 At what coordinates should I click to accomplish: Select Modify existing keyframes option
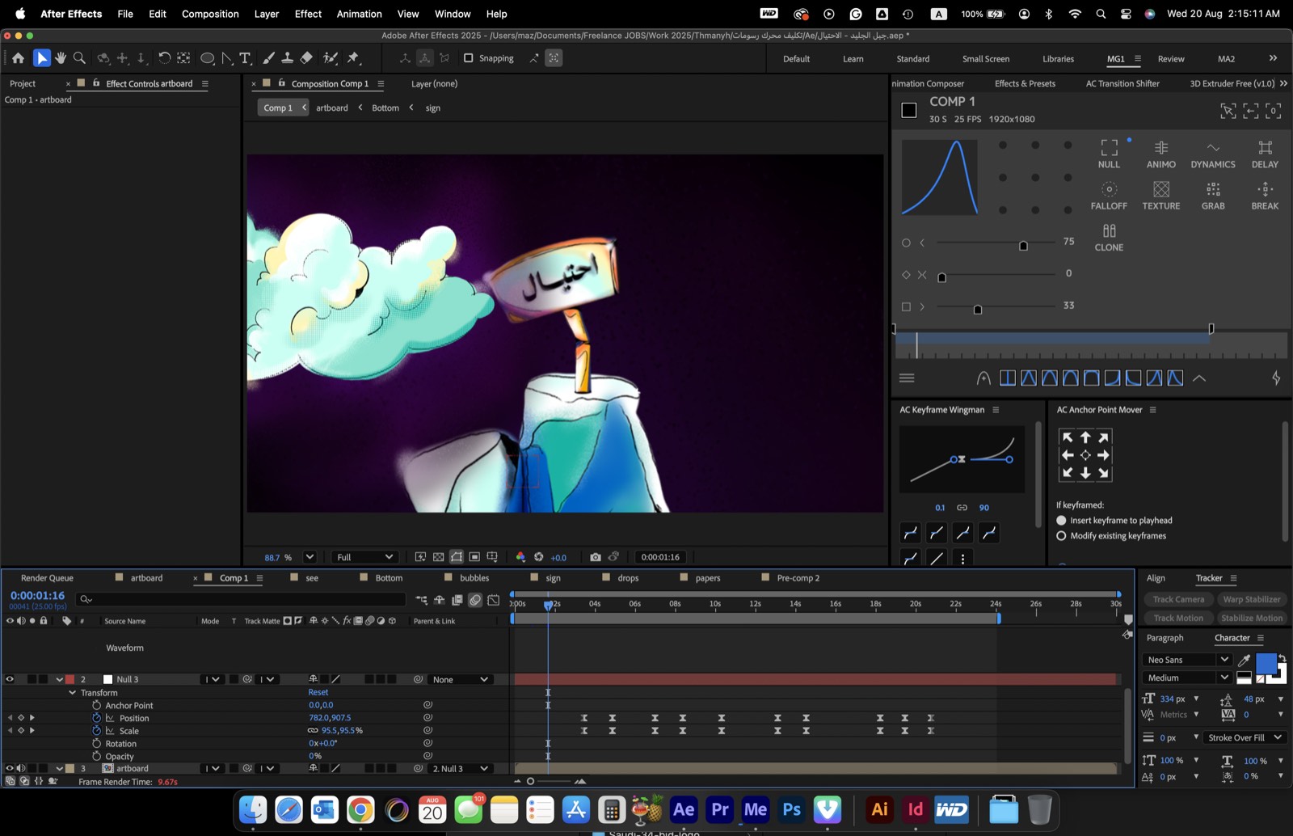[x=1061, y=536]
